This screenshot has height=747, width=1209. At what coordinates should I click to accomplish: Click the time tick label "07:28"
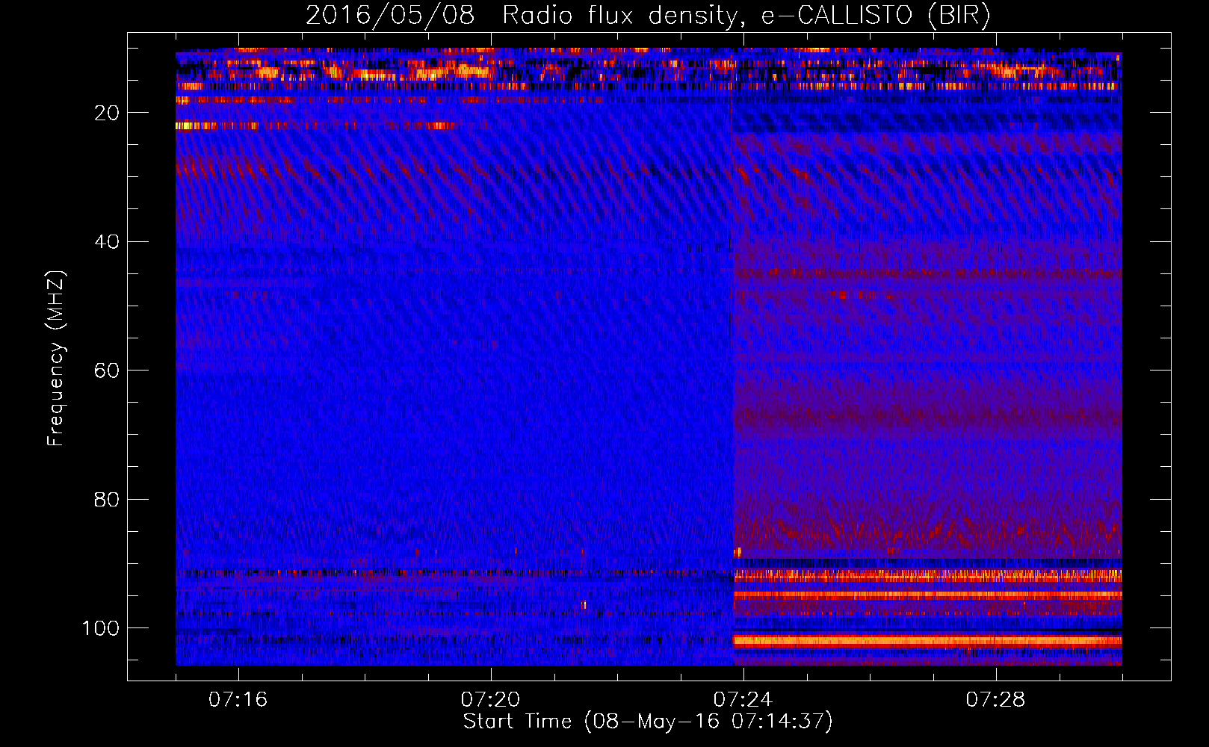(995, 700)
